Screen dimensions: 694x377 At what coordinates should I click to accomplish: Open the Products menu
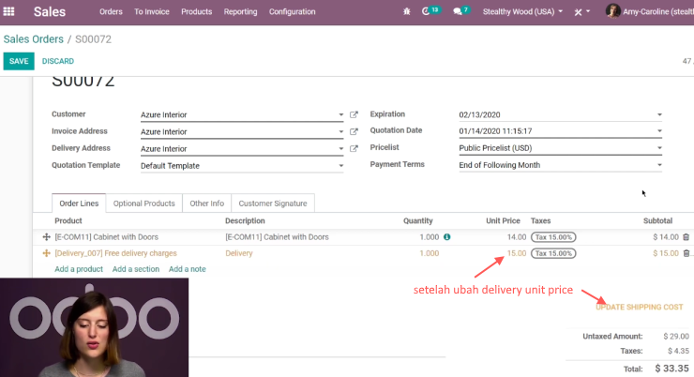(197, 12)
